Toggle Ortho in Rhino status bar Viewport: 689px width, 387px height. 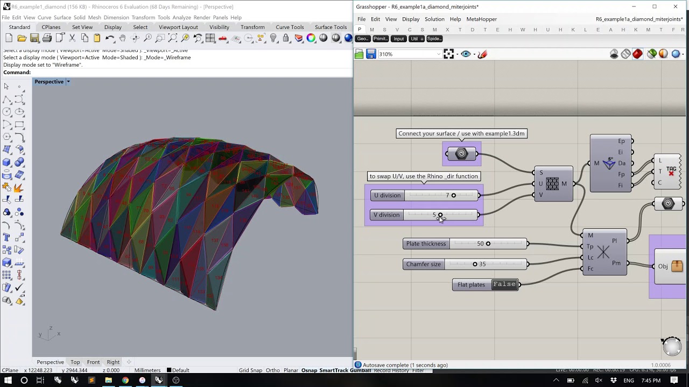(272, 370)
